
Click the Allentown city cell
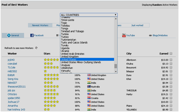coord(131,60)
